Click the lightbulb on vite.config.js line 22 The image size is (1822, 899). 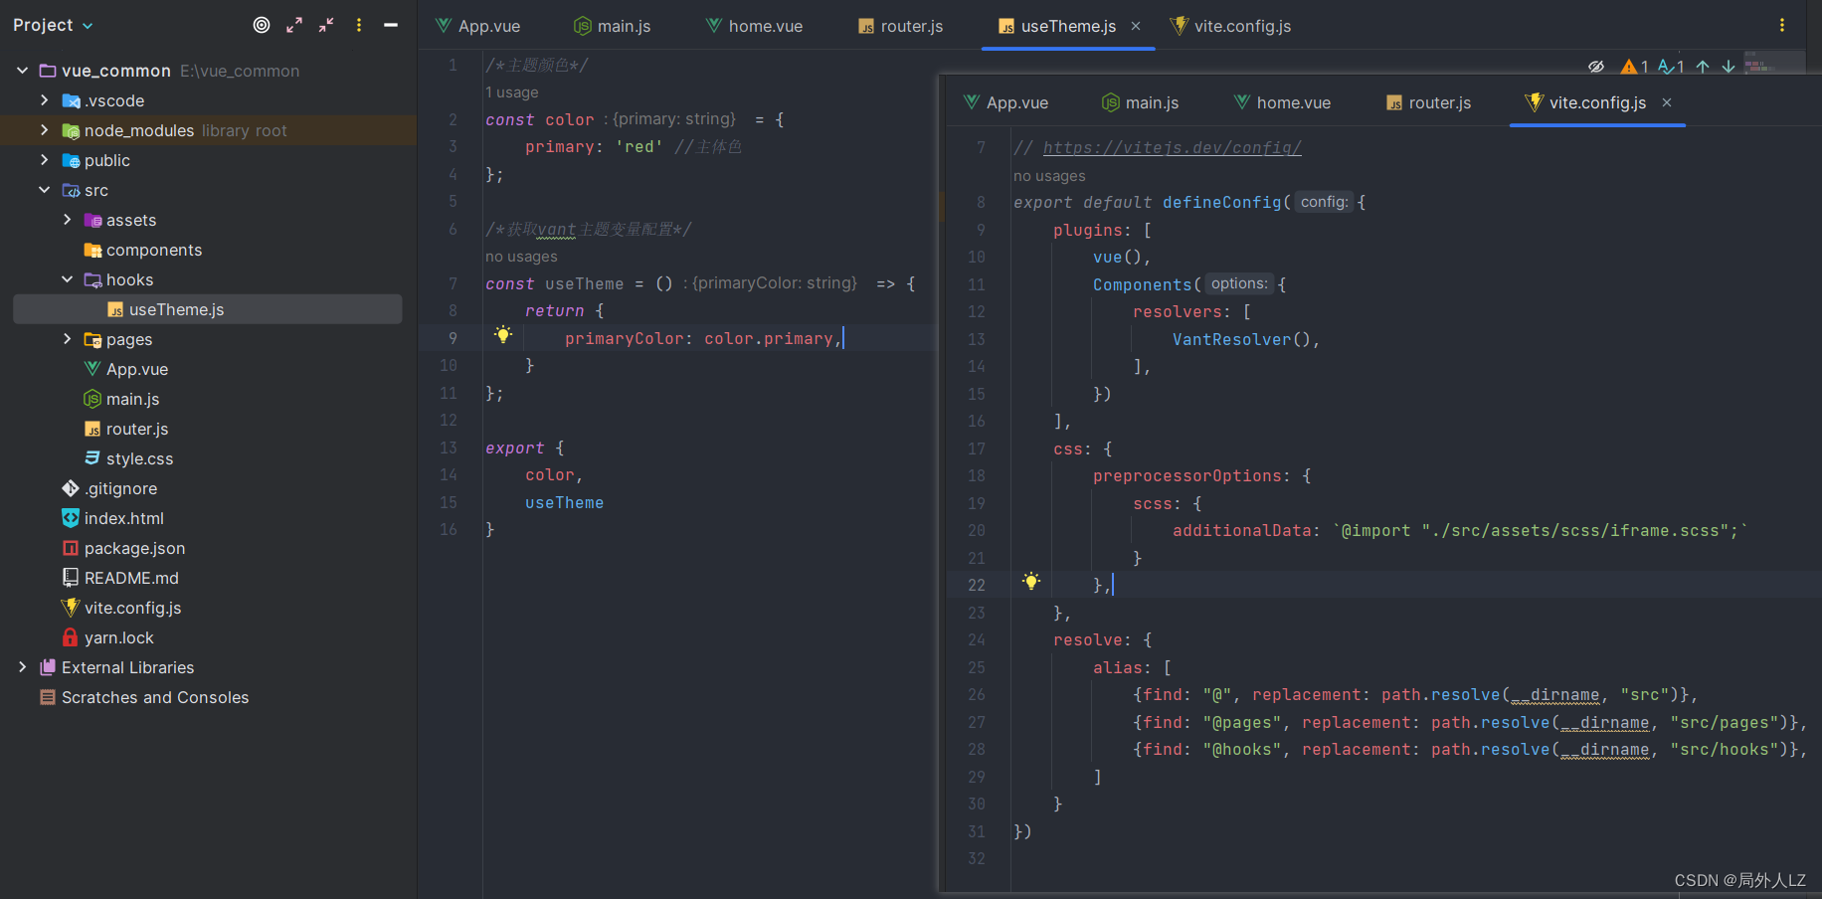point(1031,582)
